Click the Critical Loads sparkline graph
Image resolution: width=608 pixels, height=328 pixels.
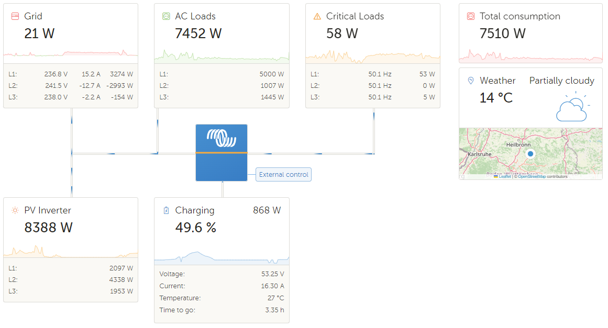click(x=373, y=56)
